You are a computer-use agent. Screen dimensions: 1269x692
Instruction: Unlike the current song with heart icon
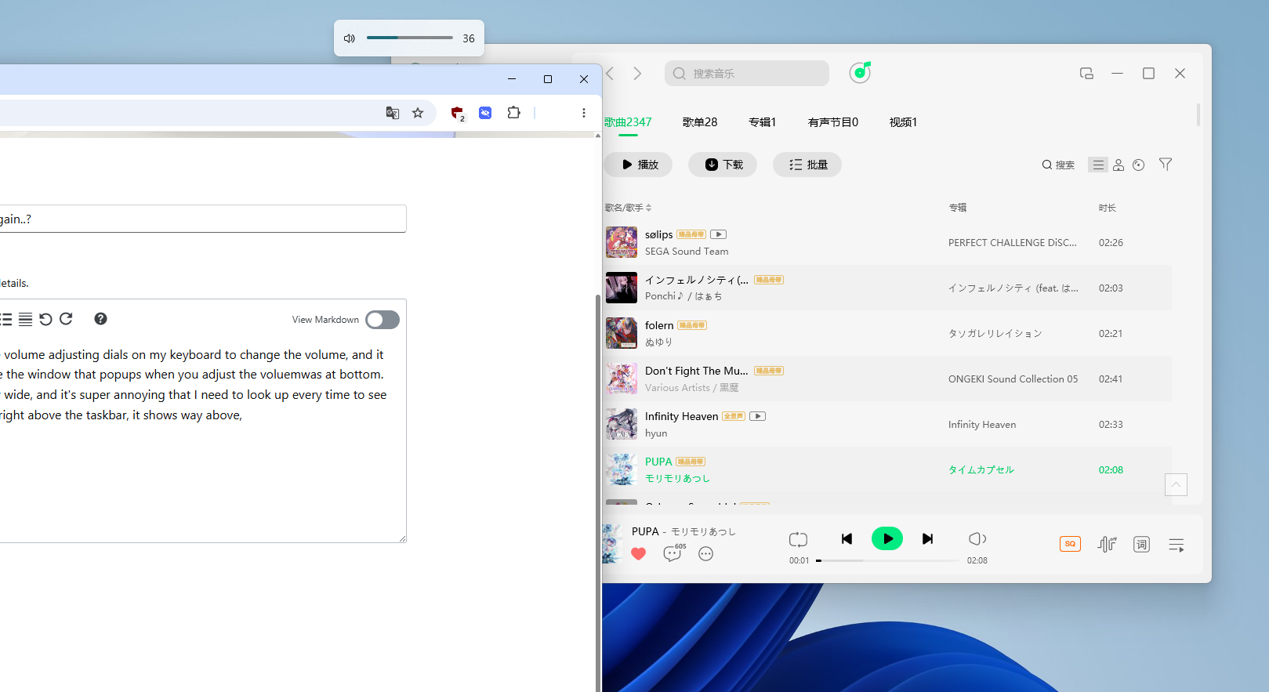pyautogui.click(x=638, y=553)
